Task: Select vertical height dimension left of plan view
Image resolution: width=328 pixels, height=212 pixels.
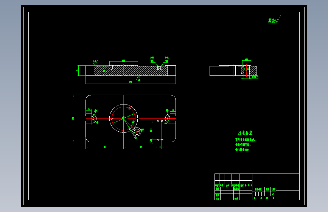Action: (x=73, y=118)
